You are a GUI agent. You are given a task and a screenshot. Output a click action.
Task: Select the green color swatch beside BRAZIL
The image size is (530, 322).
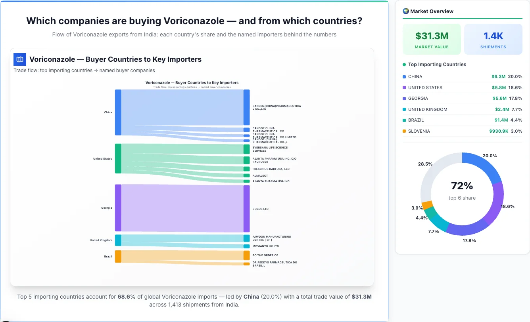click(403, 120)
